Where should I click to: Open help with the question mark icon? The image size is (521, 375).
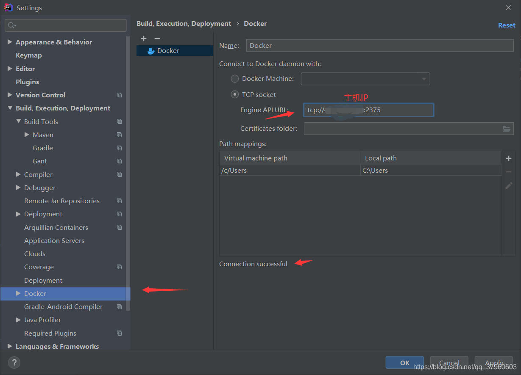click(x=14, y=362)
